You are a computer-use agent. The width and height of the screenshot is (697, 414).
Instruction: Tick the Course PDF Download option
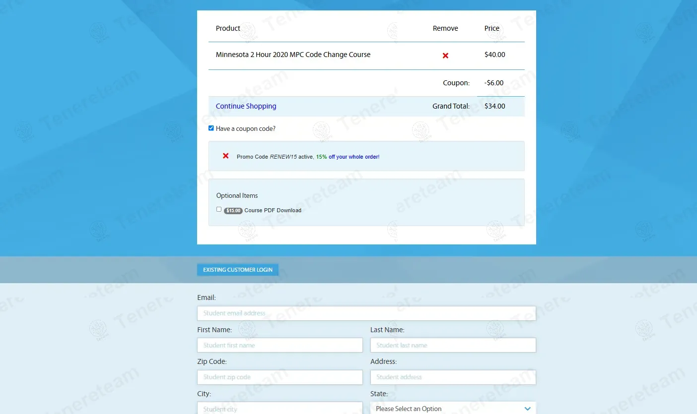pos(219,209)
